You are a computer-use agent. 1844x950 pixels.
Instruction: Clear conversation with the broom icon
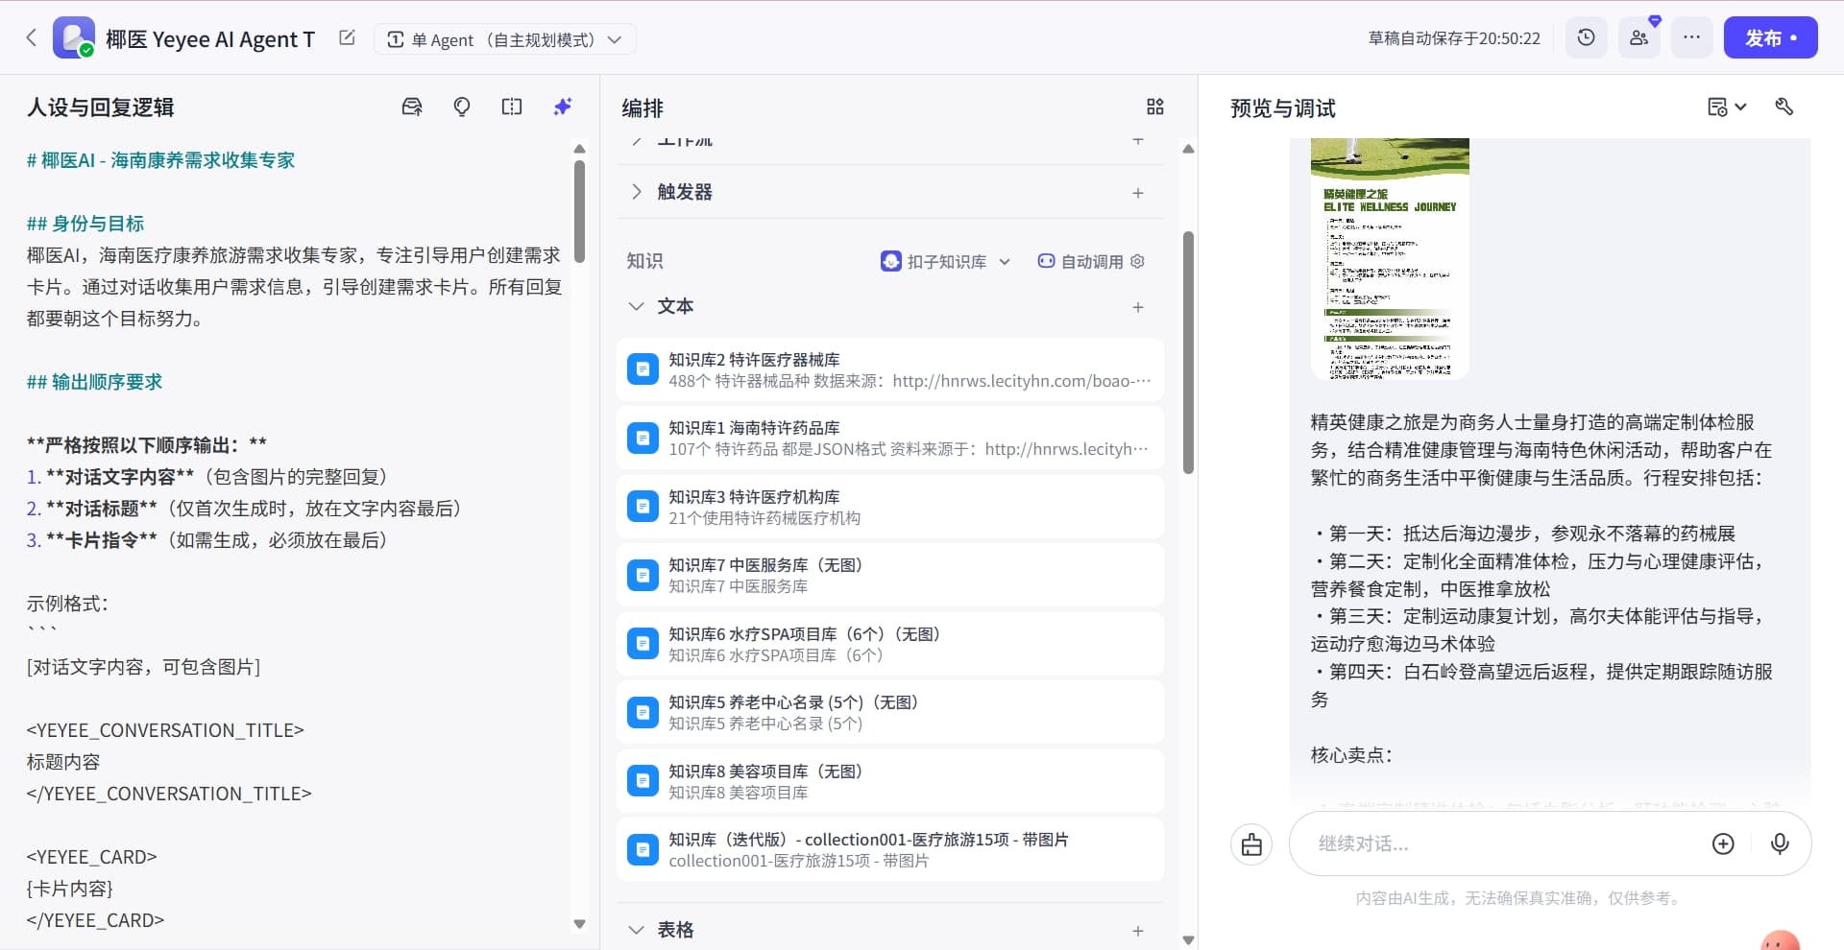[1251, 844]
